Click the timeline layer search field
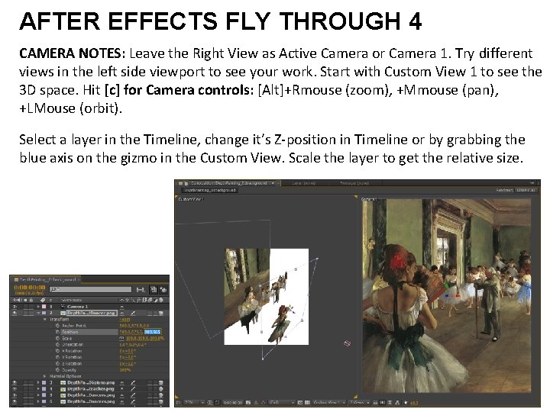 click(90, 289)
